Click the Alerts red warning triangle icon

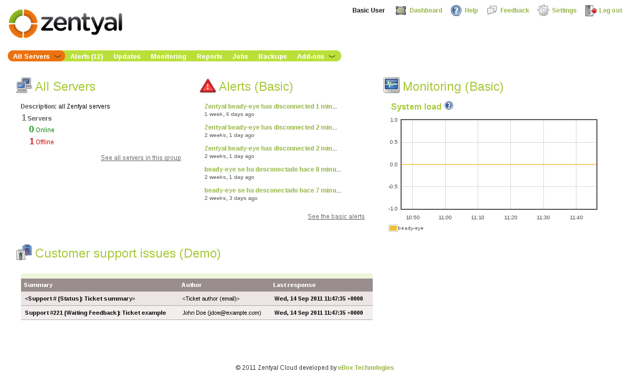coord(208,86)
